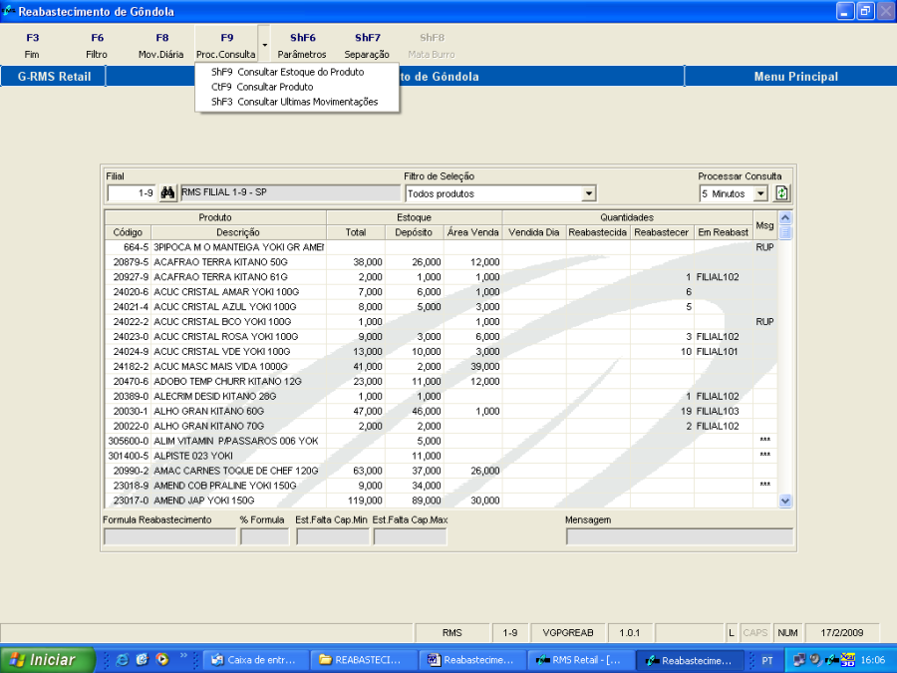Click the scroll down arrow of the product table

coord(785,501)
